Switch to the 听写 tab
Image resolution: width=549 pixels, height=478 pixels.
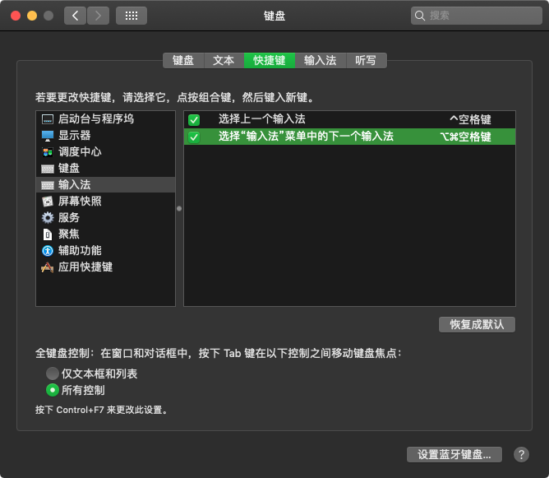pos(366,60)
